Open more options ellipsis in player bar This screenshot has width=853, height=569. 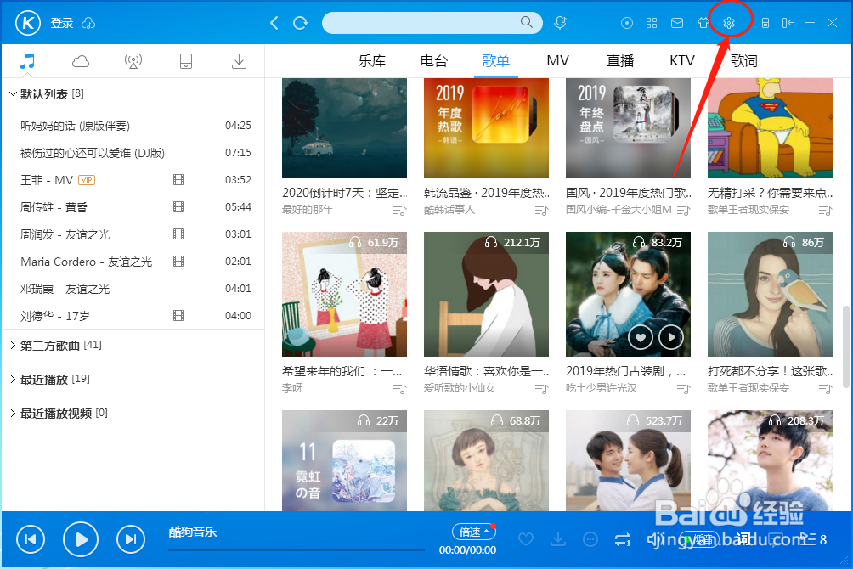(x=590, y=539)
